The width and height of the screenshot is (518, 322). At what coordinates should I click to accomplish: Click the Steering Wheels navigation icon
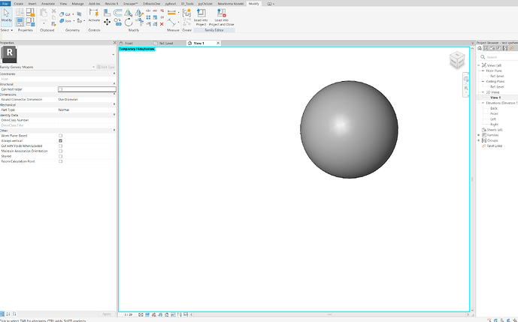point(466,79)
